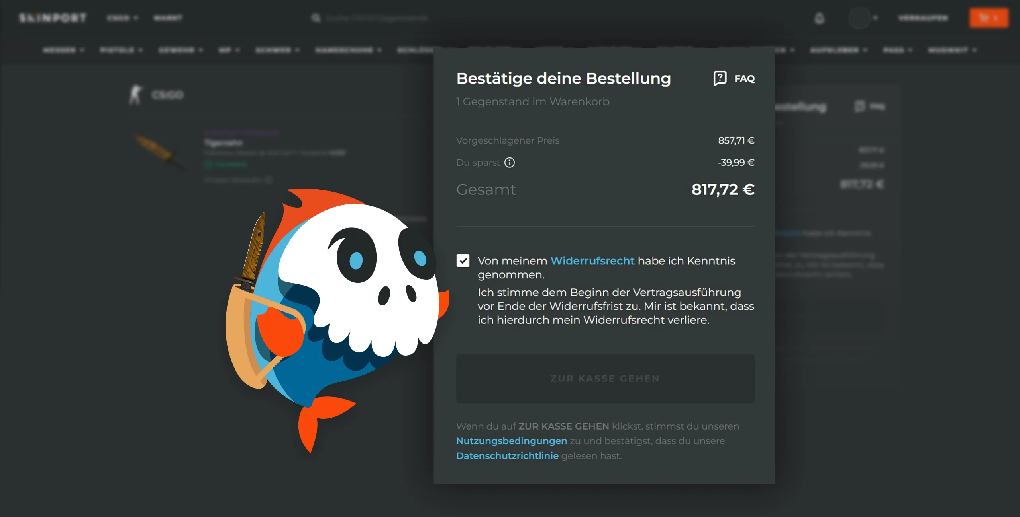Open the Datenschutzrichtlinie link
Image resolution: width=1020 pixels, height=517 pixels.
pos(507,456)
